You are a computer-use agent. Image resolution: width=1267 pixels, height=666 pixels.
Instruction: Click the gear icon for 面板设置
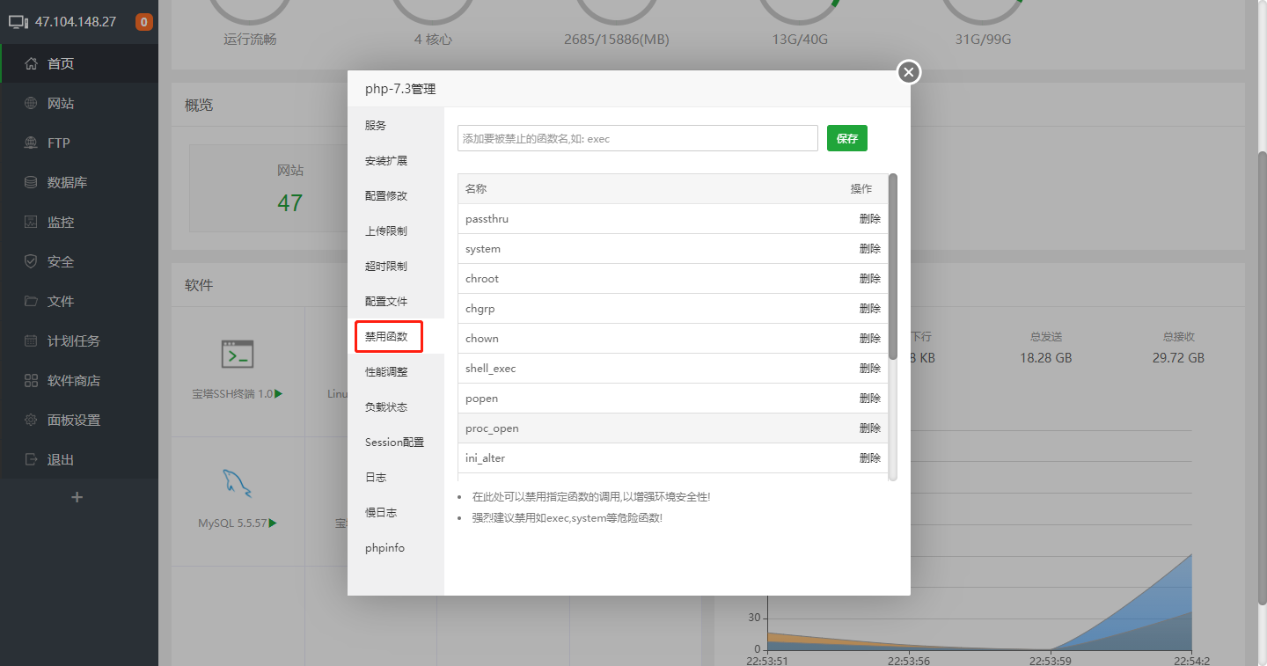pyautogui.click(x=31, y=420)
